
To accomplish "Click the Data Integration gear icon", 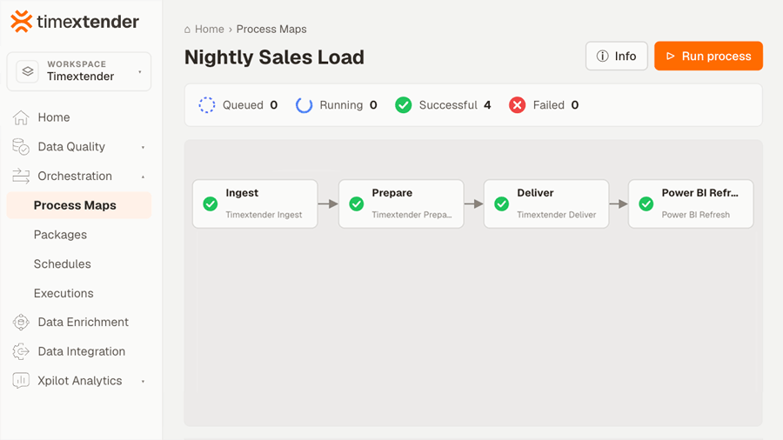I will (x=21, y=351).
